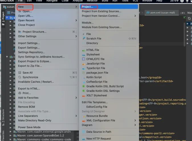Screen dimensions: 192x141
Task: Click the Synchronize refresh icon
Action: [20, 77]
